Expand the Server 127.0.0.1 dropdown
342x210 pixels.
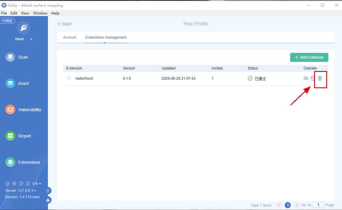(x=21, y=190)
